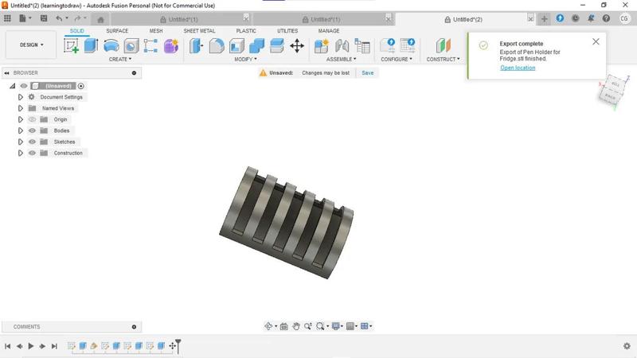Choose the Fillet tool
The width and height of the screenshot is (637, 358).
(216, 46)
